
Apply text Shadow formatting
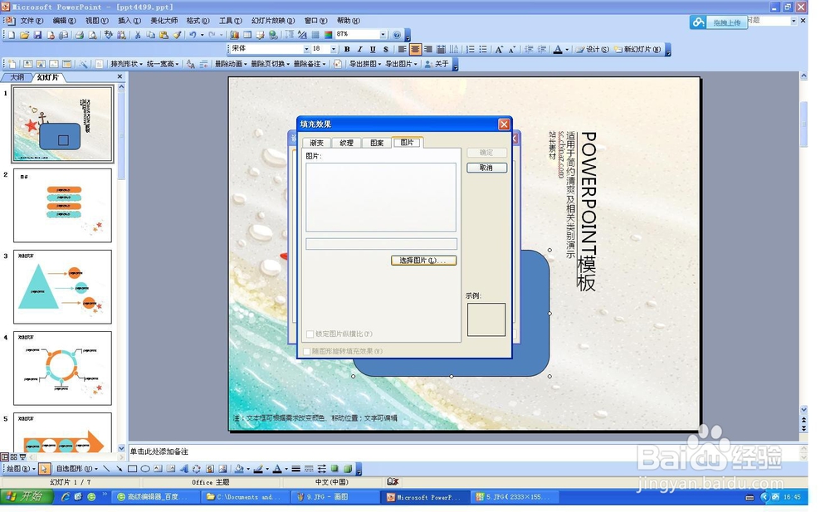[x=386, y=49]
